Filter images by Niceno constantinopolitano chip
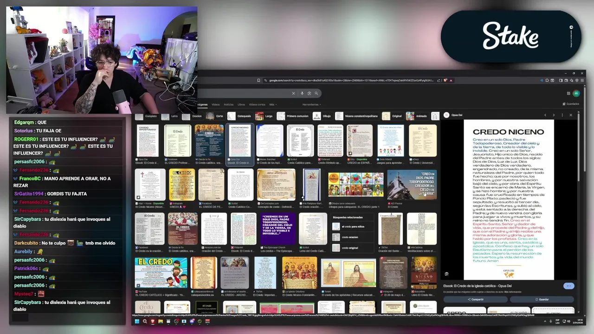 coord(357,116)
